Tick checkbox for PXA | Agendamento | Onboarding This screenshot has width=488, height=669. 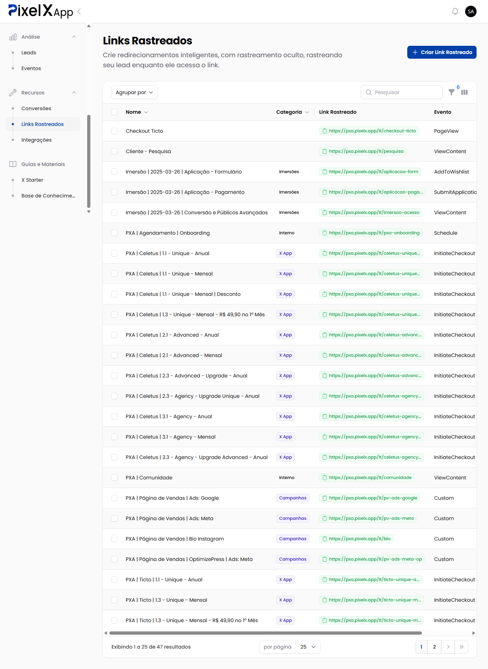[x=114, y=233]
